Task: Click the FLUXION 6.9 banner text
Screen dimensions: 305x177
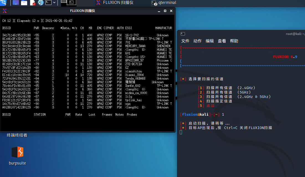Action: [285, 57]
